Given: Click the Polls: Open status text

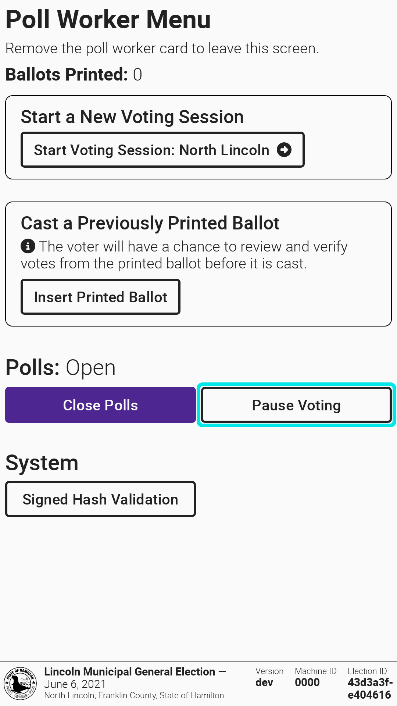Looking at the screenshot, I should (61, 367).
